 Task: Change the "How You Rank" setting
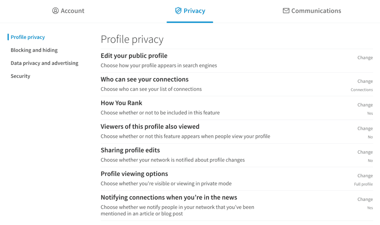tap(365, 105)
